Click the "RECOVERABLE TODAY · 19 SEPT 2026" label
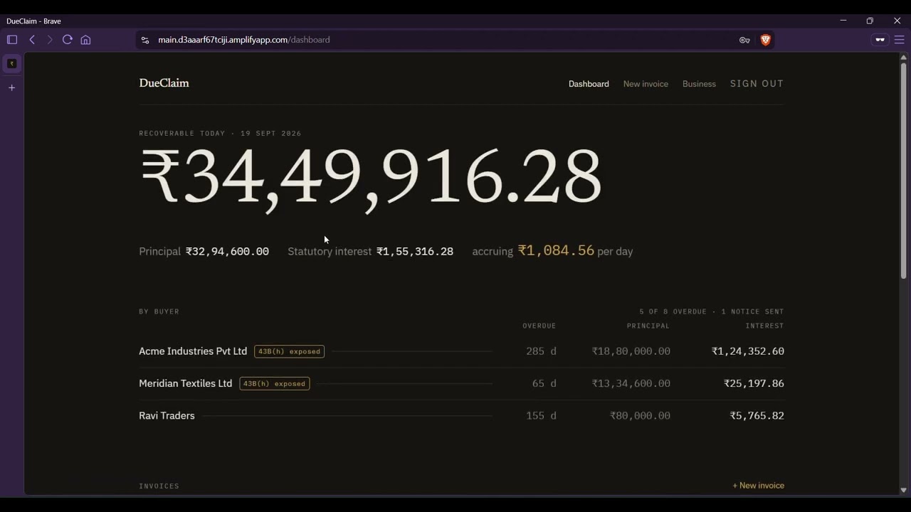 [x=220, y=133]
